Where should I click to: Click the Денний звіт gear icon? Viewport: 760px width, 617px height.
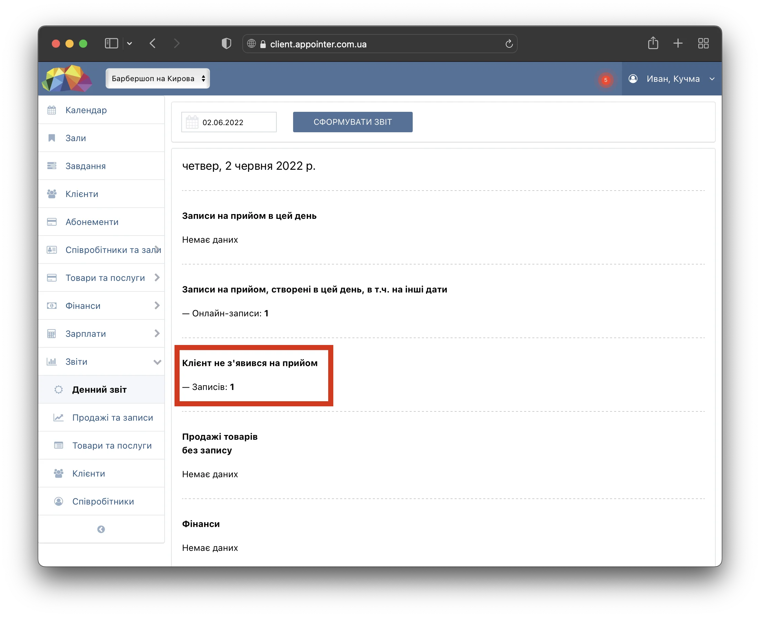pos(59,390)
